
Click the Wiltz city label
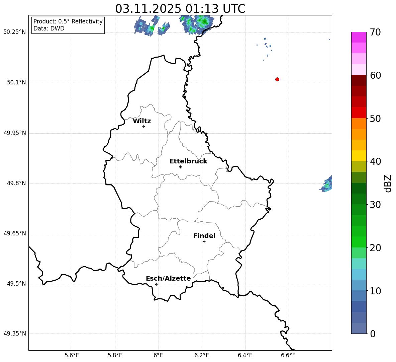pyautogui.click(x=142, y=121)
